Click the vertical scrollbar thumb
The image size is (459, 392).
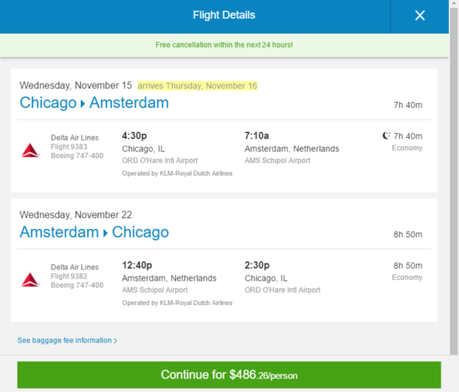(454, 181)
